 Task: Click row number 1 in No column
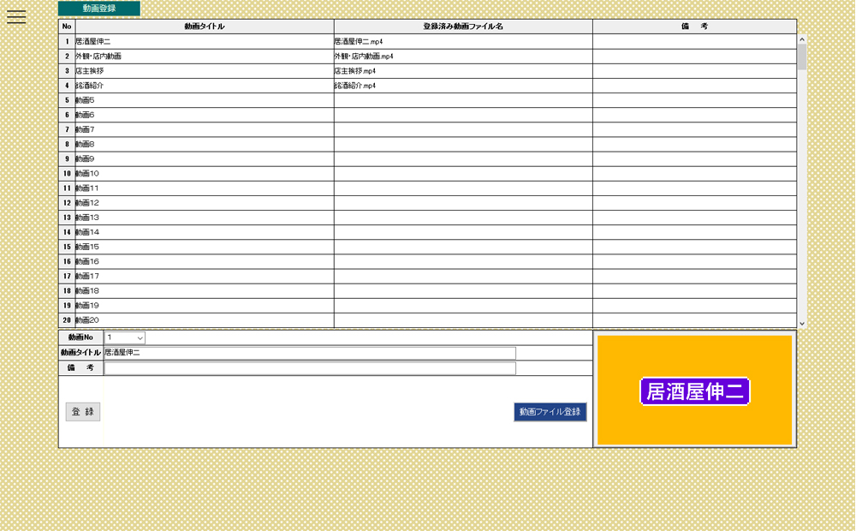[x=67, y=41]
